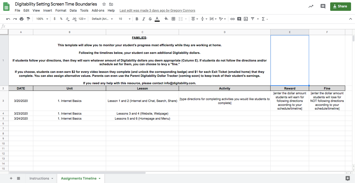Select column D header
The width and height of the screenshot is (355, 183).
(225, 32)
